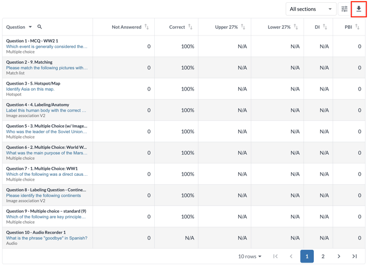This screenshot has height=268, width=371.
Task: Open the column filter settings icon
Action: [344, 9]
